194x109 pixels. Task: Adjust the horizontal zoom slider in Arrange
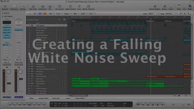[x=186, y=96]
